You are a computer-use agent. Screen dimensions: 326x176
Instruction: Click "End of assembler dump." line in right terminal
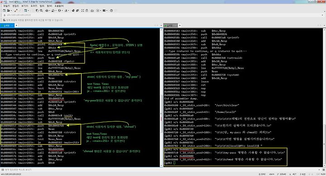point(181,99)
